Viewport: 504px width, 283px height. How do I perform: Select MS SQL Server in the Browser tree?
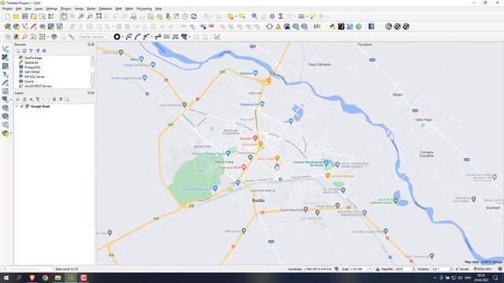35,77
